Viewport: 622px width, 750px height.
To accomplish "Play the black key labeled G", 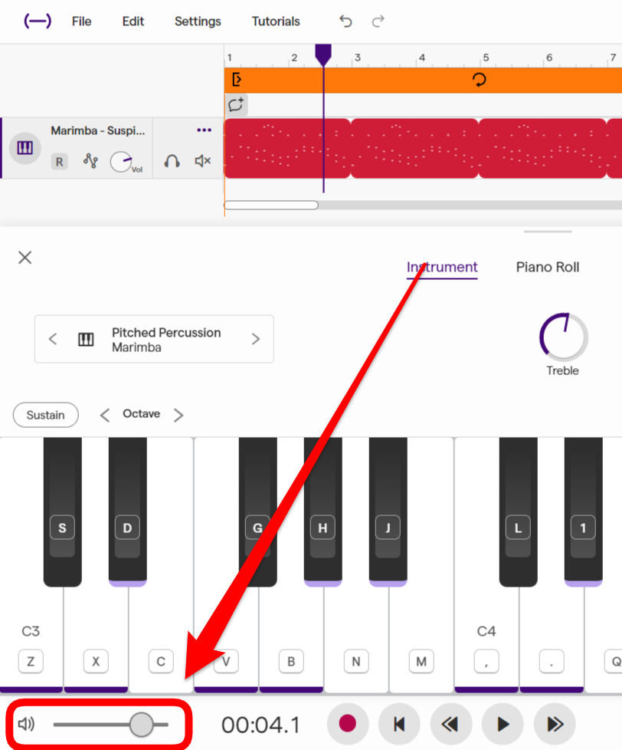I will point(257,512).
